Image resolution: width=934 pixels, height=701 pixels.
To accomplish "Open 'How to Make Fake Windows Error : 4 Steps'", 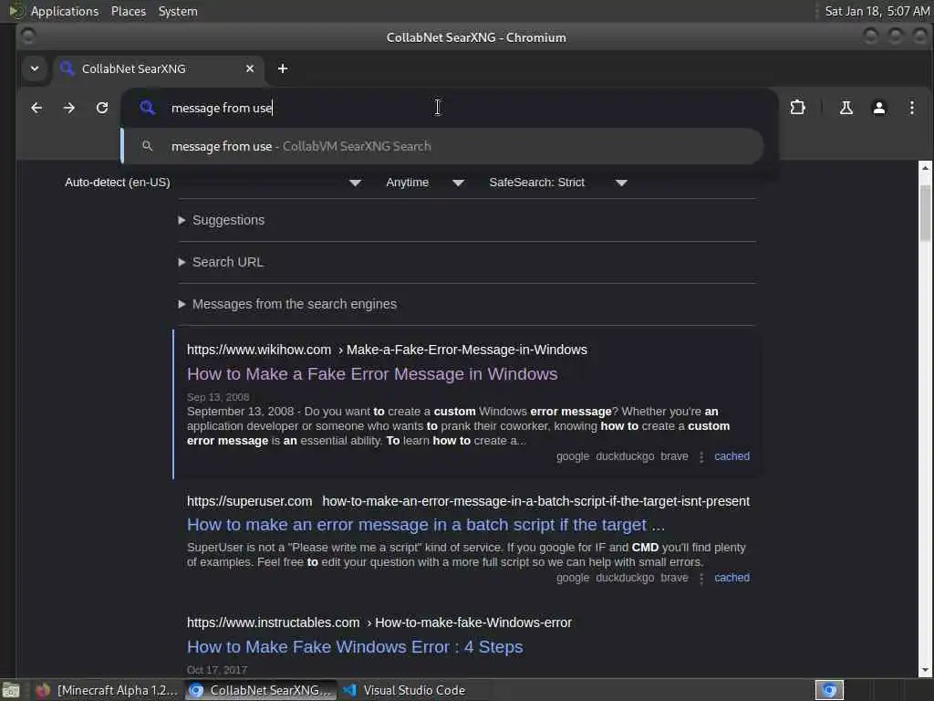I will (355, 647).
